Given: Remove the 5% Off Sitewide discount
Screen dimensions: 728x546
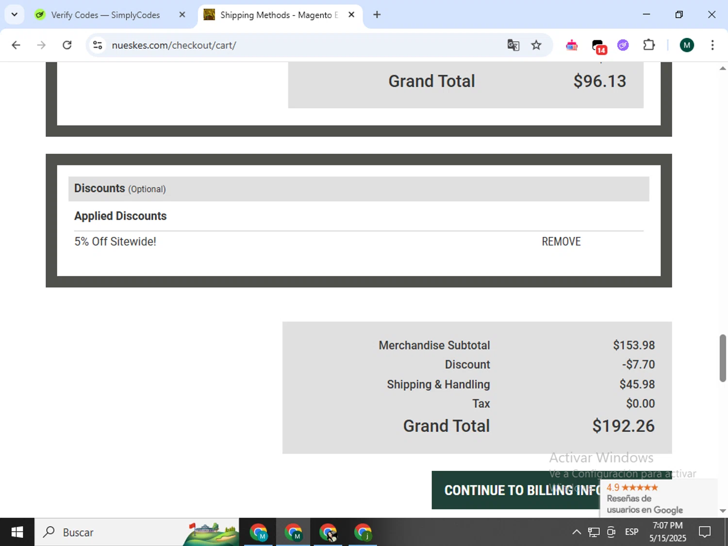Looking at the screenshot, I should (561, 241).
